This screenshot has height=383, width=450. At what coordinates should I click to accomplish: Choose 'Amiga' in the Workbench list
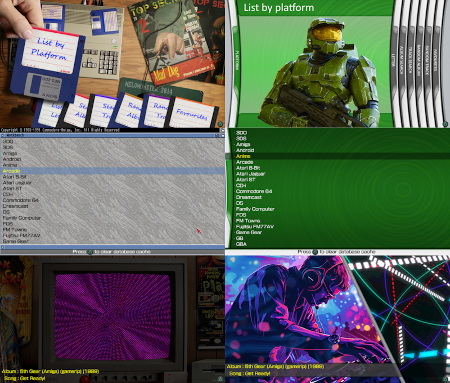coord(10,153)
